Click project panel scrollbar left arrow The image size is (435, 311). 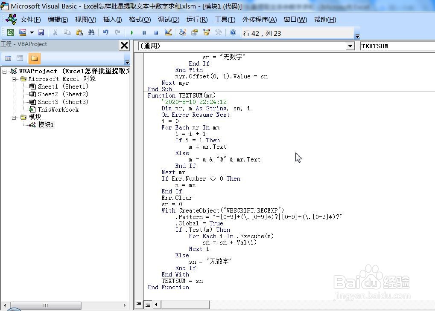pos(4,305)
